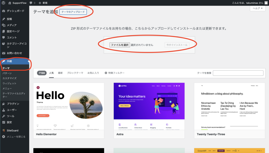Image resolution: width=269 pixels, height=153 pixels.
Task: Open プラグイン plugins via its plug icon
Action: click(x=3, y=104)
